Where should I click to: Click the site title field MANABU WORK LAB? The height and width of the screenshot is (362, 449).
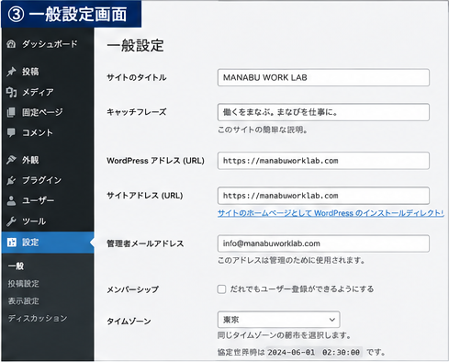point(323,77)
